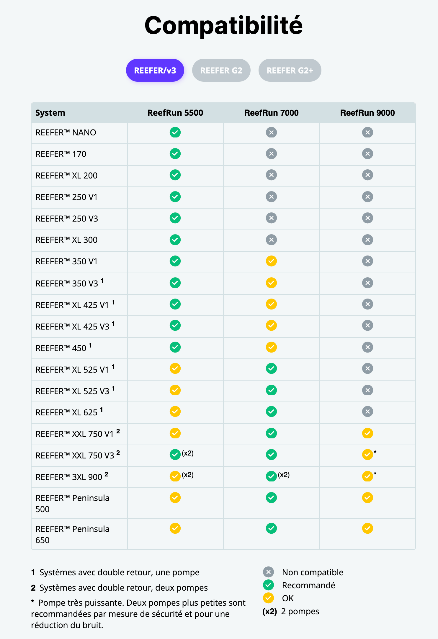This screenshot has height=639, width=438.
Task: Click the System column header
Action: (50, 113)
